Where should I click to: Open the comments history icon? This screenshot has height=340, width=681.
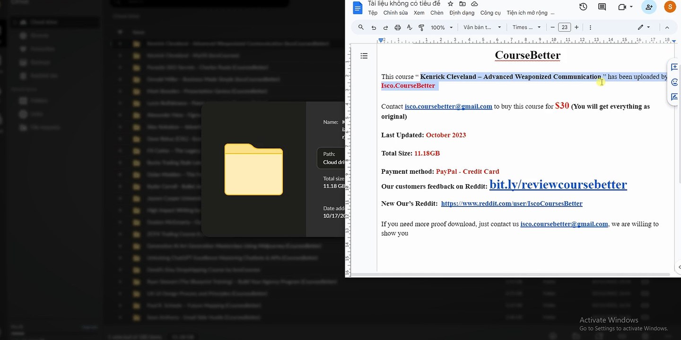click(602, 7)
